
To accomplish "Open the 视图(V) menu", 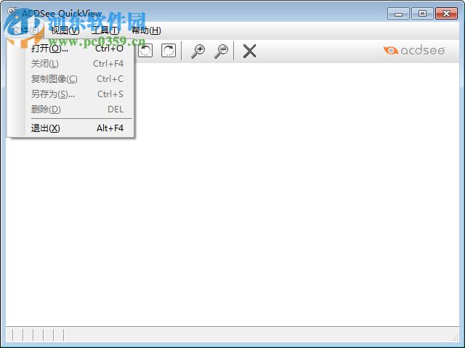I will 65,30.
